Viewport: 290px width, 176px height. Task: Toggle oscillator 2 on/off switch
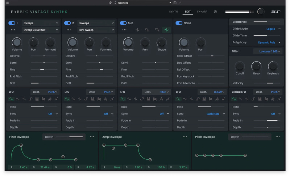pyautogui.click(x=67, y=23)
